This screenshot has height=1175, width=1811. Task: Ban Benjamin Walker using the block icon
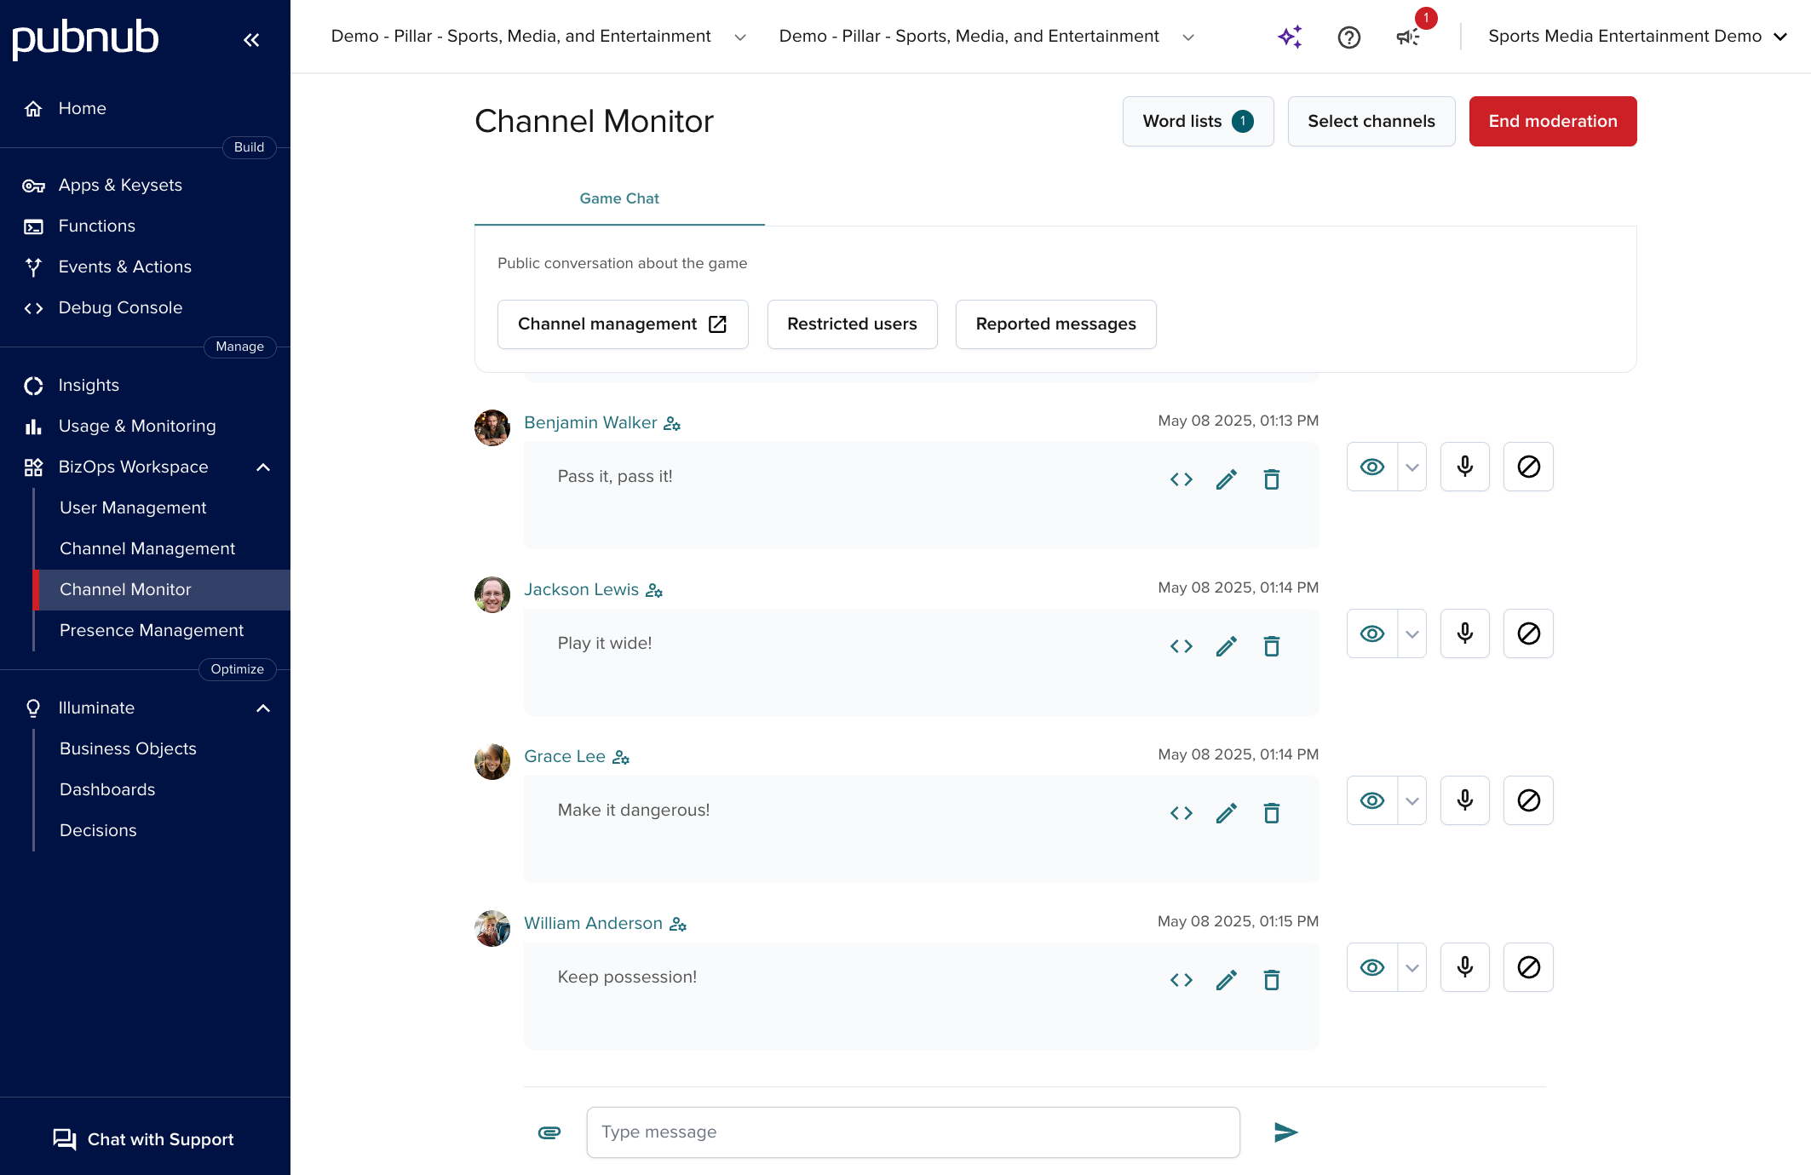click(x=1528, y=467)
